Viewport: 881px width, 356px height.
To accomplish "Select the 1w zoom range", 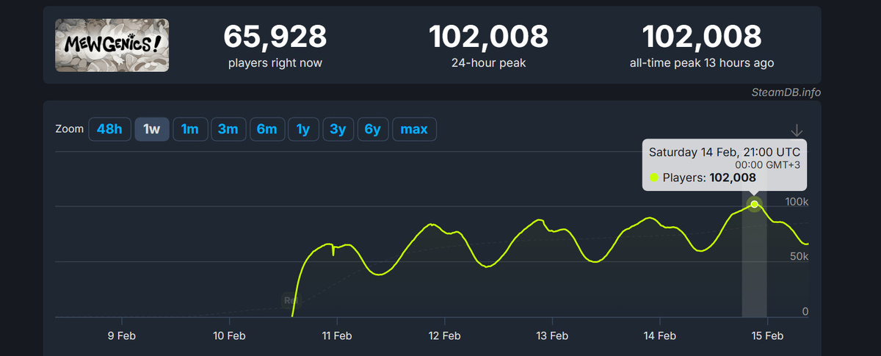I will point(152,129).
